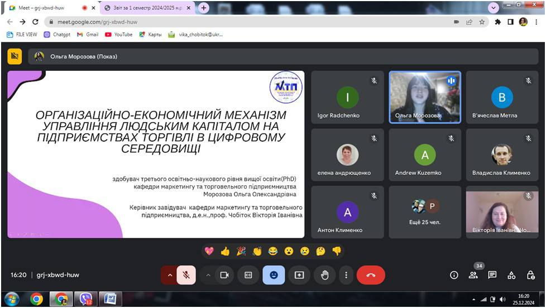Toggle the emoji reactions bar

tap(274, 275)
